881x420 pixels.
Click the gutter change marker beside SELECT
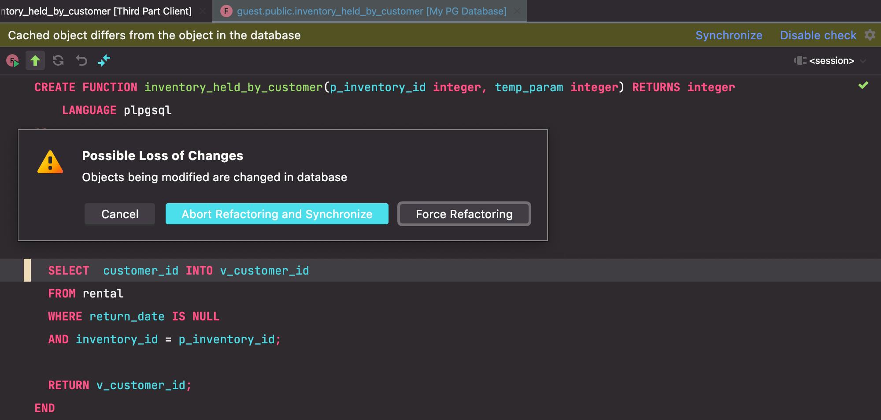[27, 270]
